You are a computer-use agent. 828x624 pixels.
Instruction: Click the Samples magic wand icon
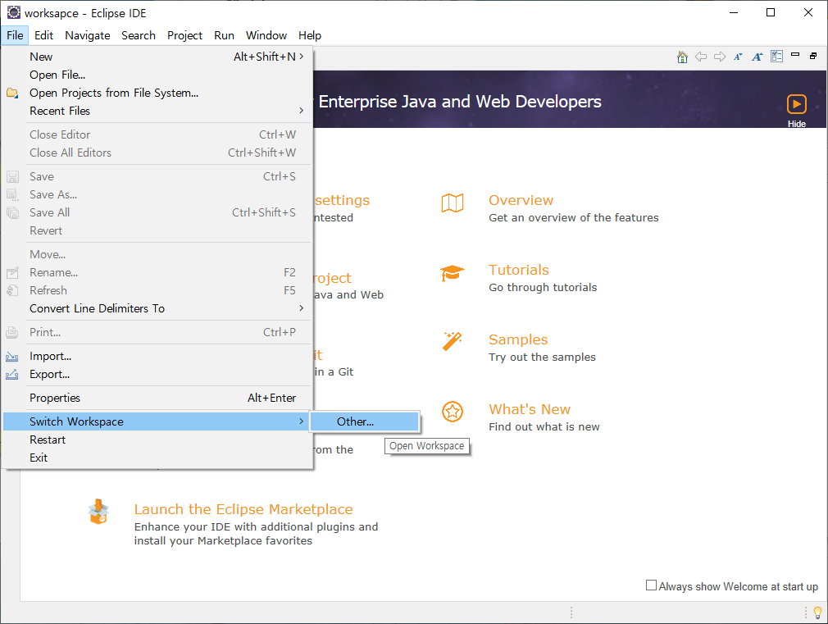[453, 341]
